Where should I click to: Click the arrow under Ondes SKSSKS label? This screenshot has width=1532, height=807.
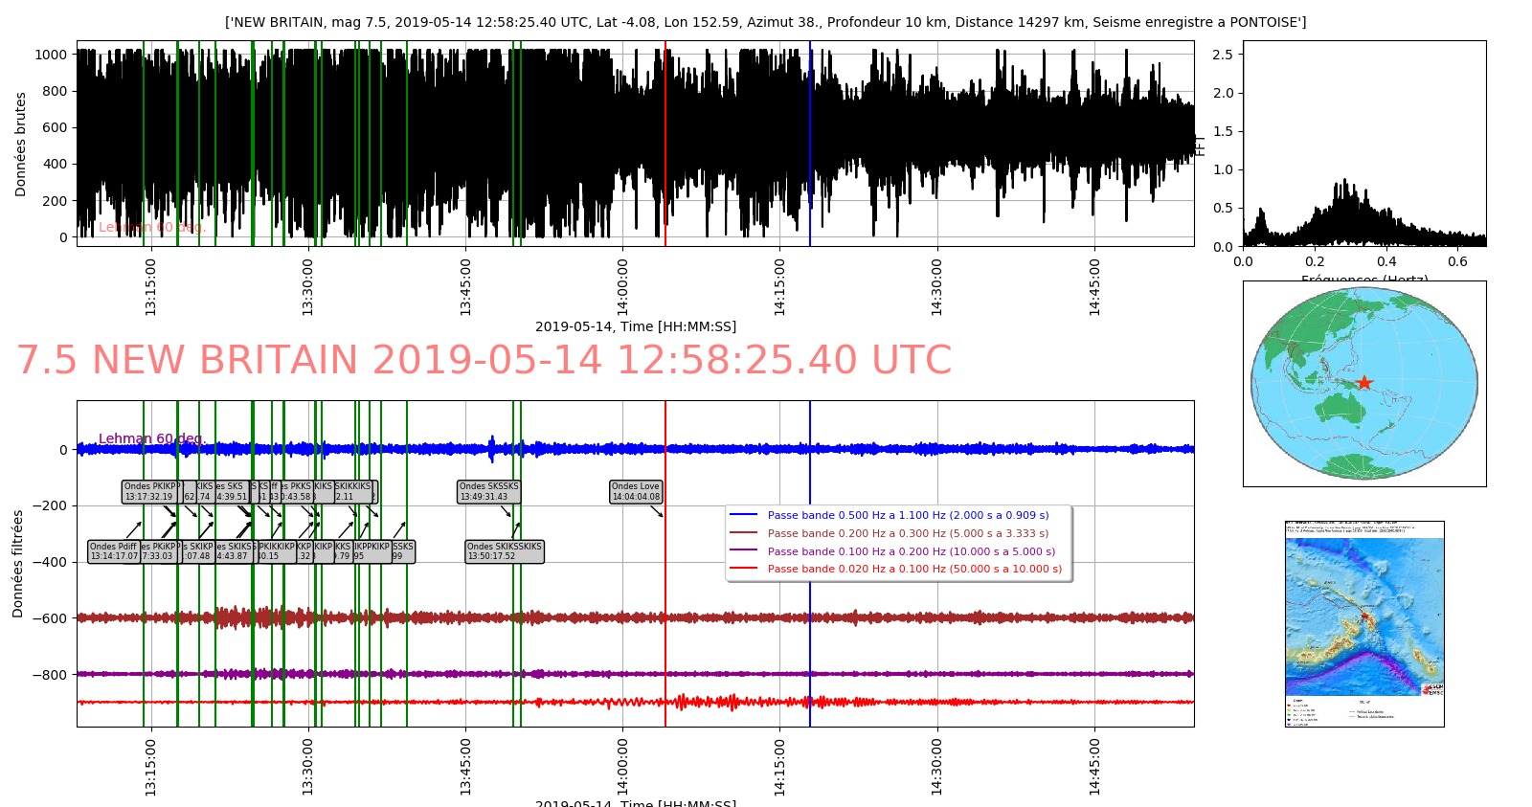coord(506,511)
